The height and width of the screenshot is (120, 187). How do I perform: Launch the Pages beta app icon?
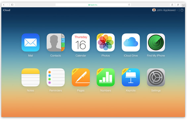(81, 77)
